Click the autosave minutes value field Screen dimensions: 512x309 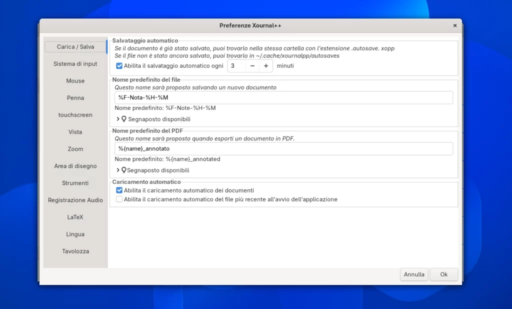coord(236,65)
